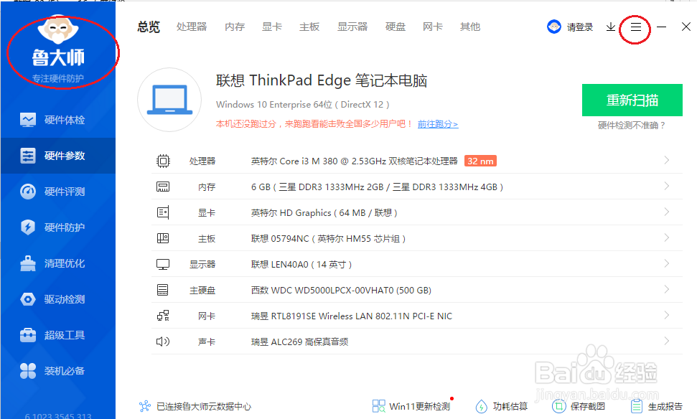Click the laptop computer image

point(169,100)
